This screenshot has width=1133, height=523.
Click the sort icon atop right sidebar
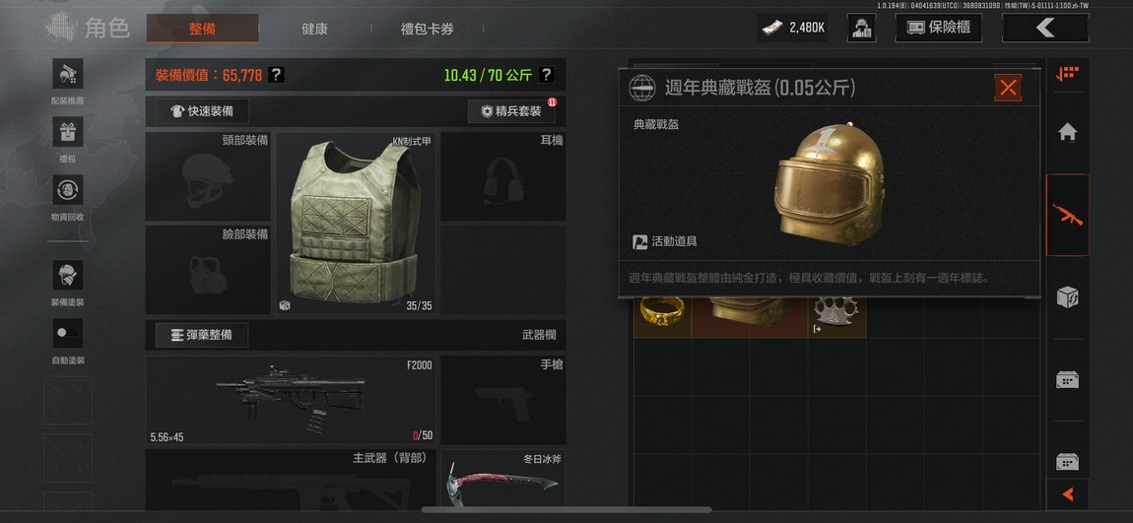point(1067,74)
